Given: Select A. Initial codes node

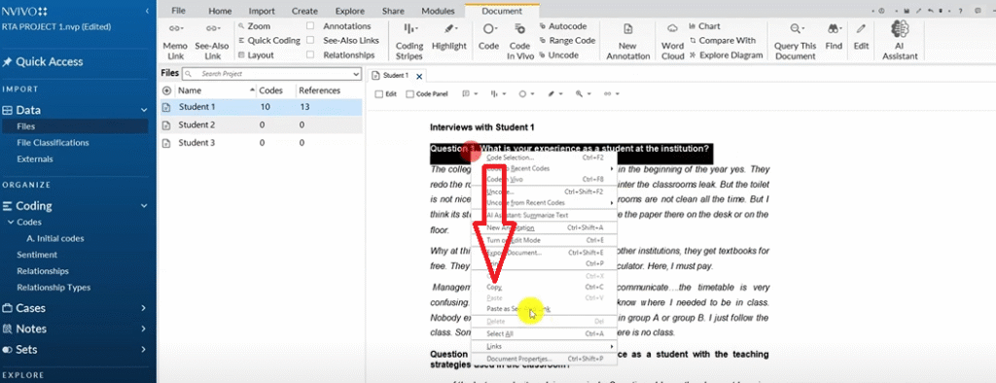Looking at the screenshot, I should [x=55, y=239].
